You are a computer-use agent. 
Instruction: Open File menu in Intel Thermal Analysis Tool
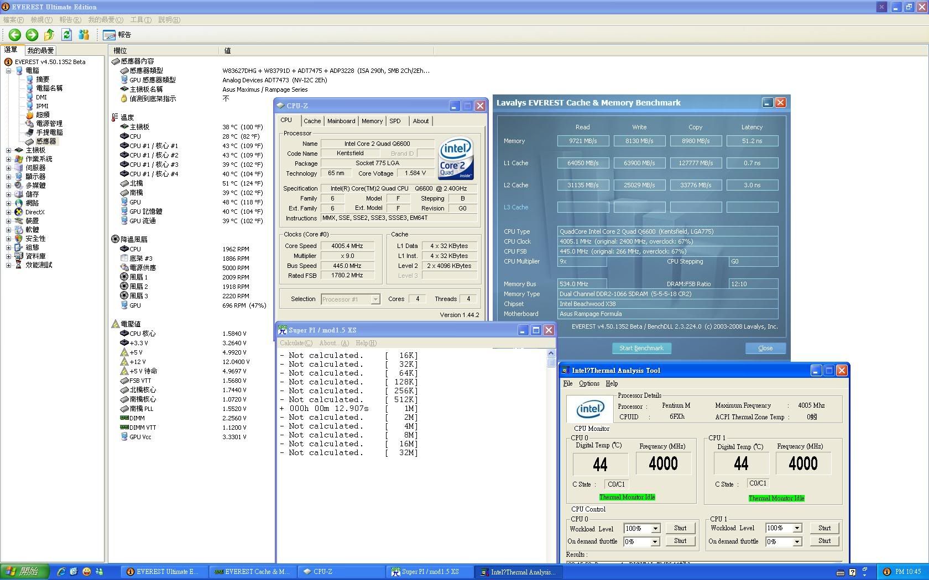(x=568, y=383)
